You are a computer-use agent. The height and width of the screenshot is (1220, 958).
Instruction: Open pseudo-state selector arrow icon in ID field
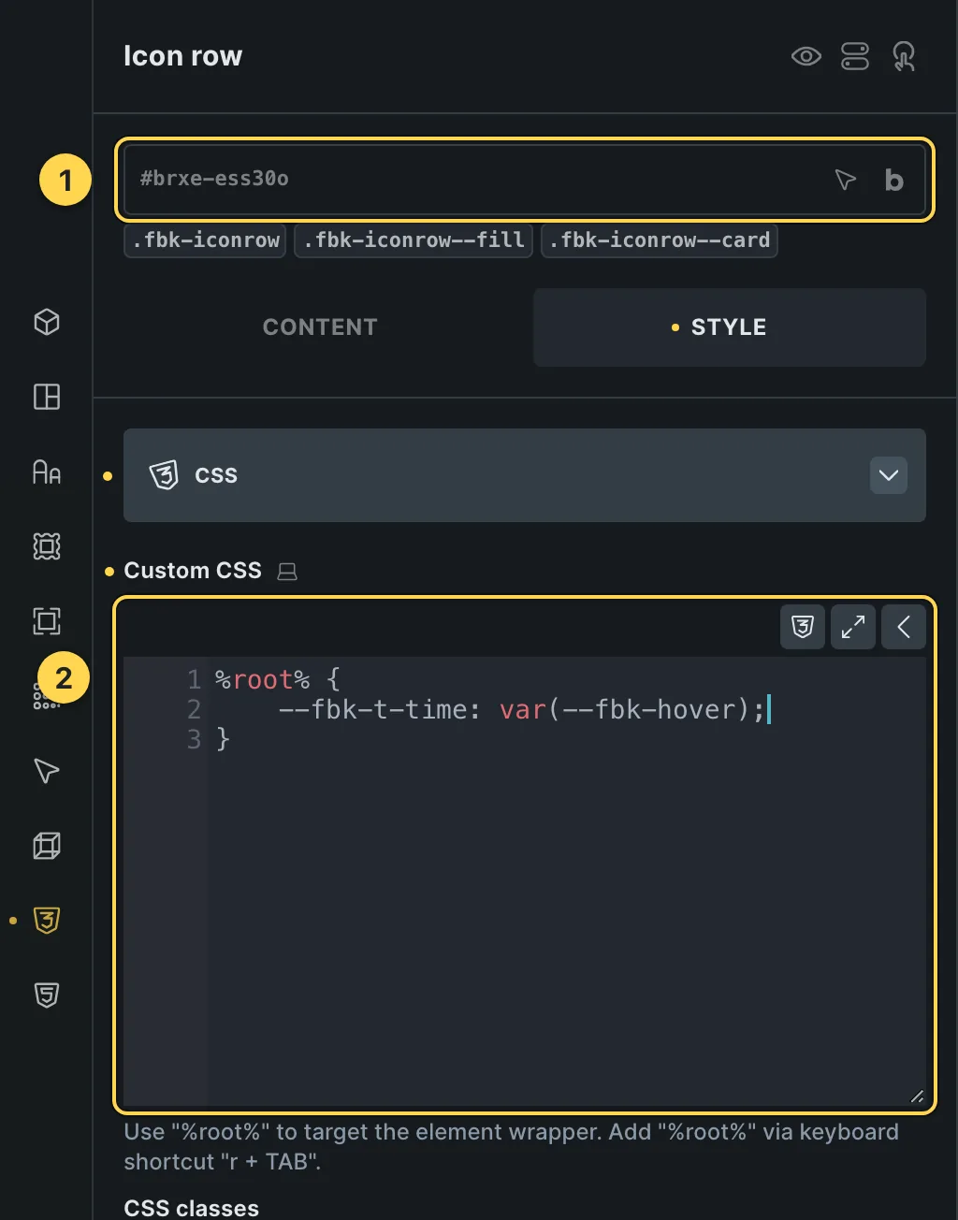(845, 180)
